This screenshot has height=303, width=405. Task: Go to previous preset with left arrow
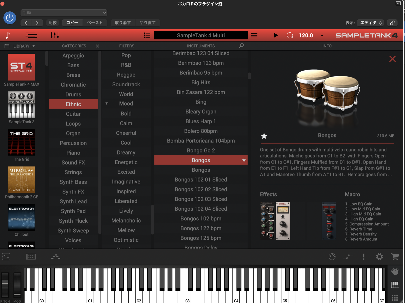pyautogui.click(x=26, y=23)
